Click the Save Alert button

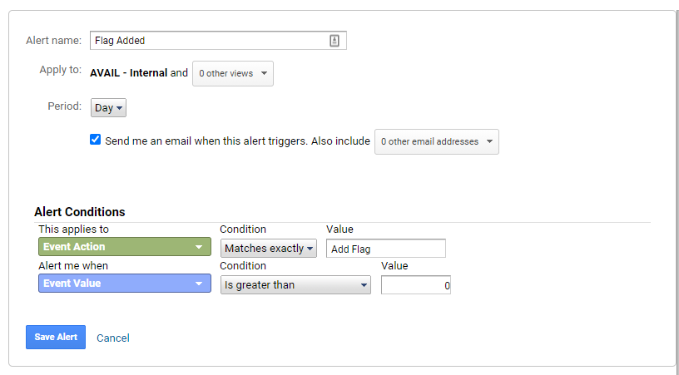tap(56, 337)
